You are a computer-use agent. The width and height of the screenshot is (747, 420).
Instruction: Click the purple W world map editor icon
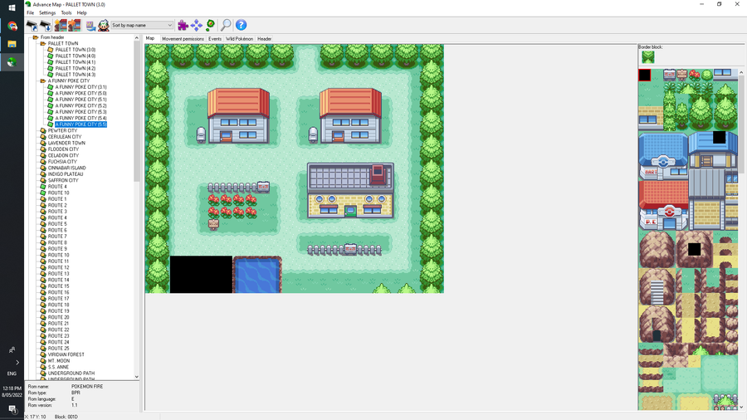click(90, 25)
